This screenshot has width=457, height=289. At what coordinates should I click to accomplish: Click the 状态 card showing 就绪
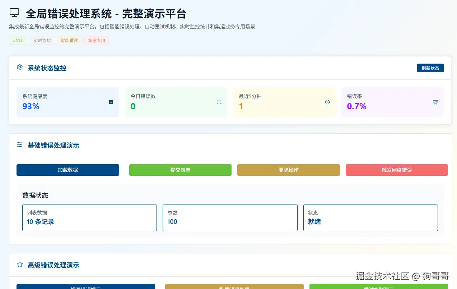coord(370,217)
